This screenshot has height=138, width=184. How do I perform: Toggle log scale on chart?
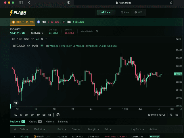(176, 115)
